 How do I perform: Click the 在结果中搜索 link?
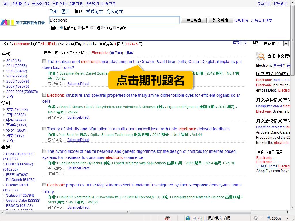coord(262,21)
